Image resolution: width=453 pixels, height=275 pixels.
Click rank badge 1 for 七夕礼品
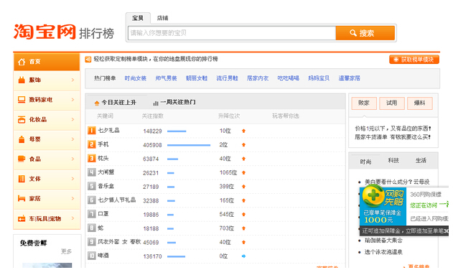(92, 131)
